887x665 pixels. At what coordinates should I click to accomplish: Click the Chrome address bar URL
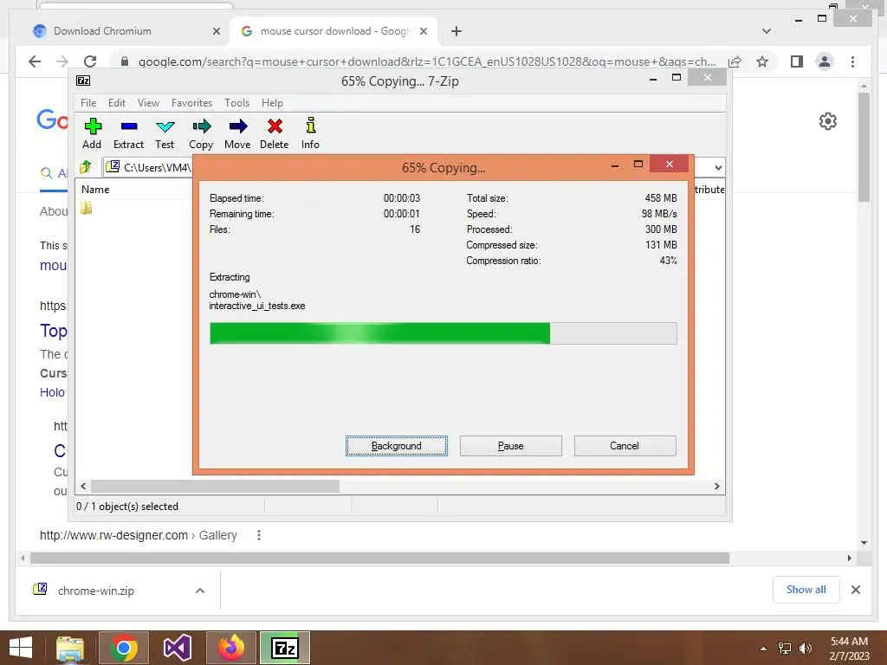[427, 61]
